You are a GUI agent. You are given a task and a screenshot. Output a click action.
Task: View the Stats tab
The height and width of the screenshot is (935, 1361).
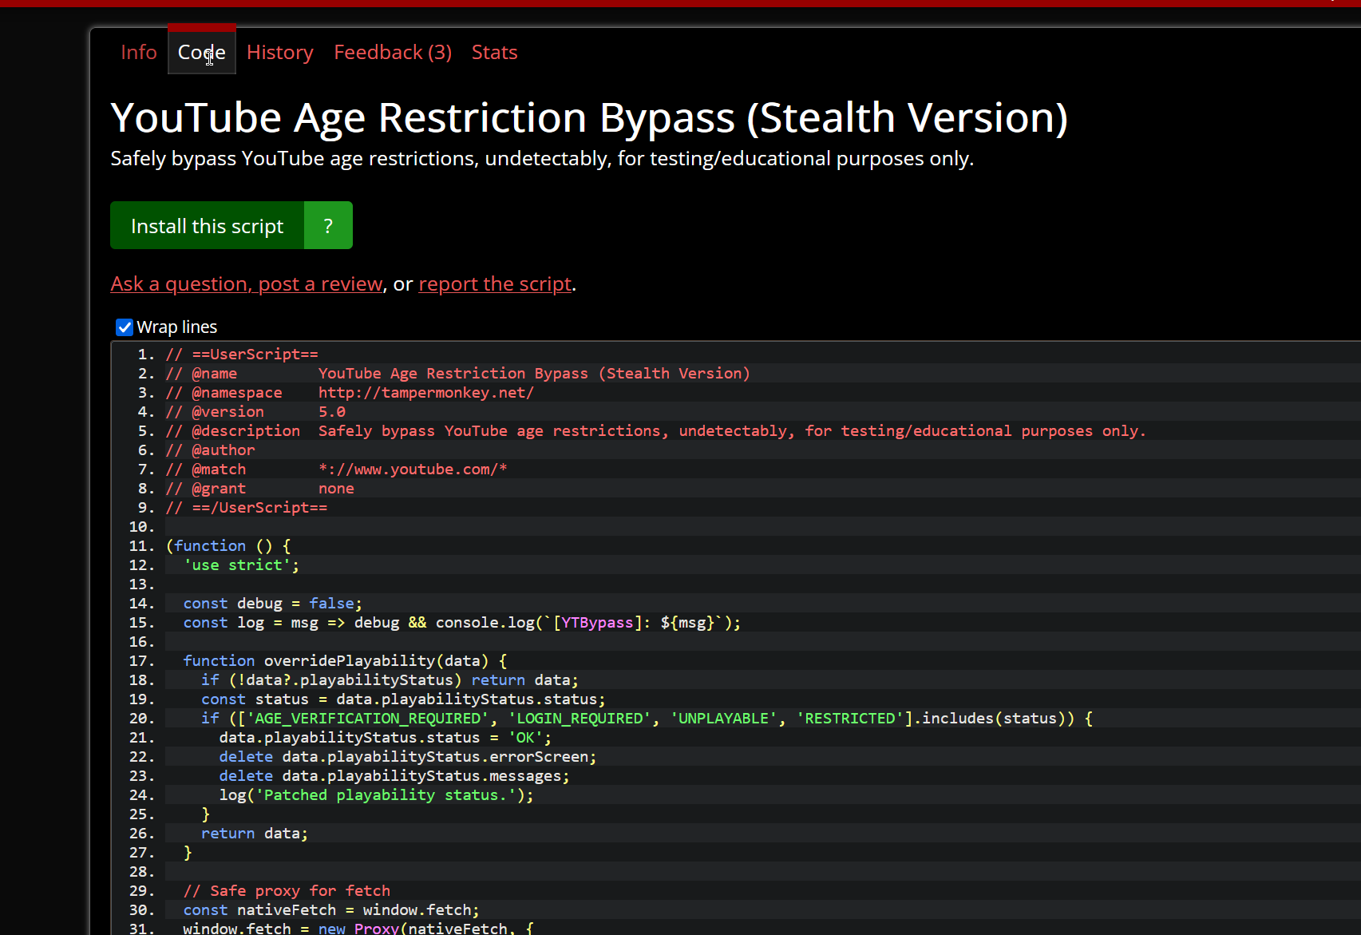[x=494, y=52]
